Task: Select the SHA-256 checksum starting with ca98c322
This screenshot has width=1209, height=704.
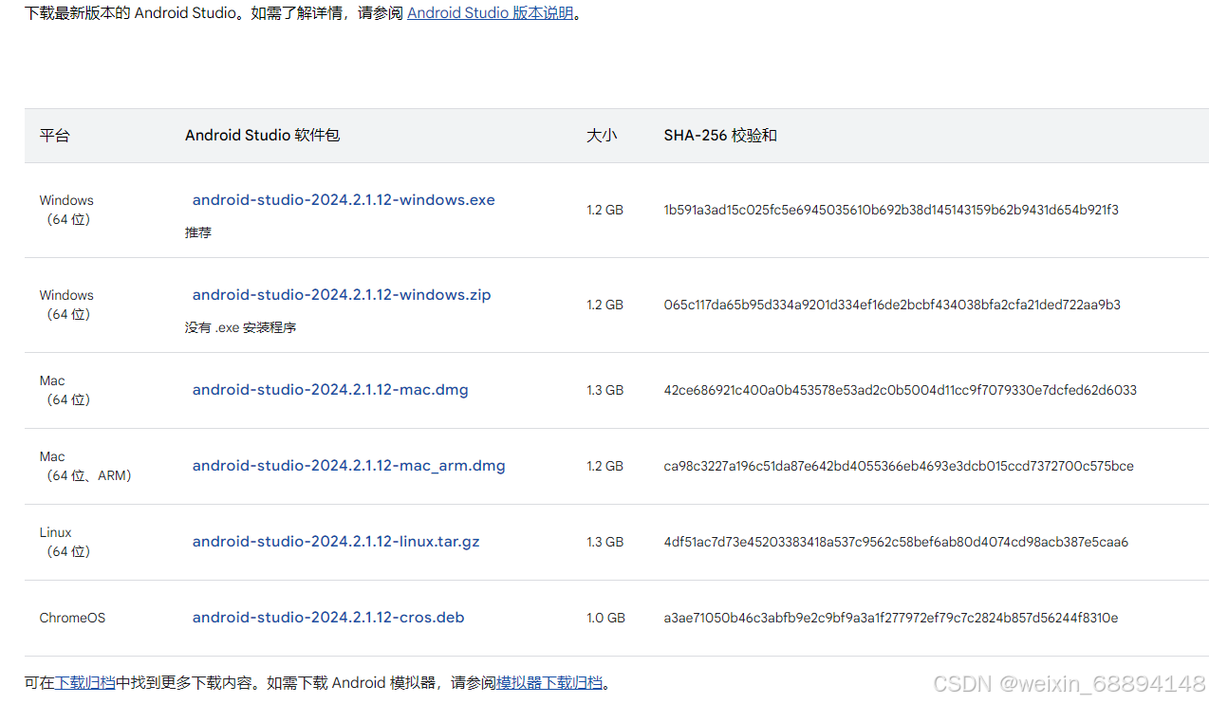Action: [x=899, y=466]
